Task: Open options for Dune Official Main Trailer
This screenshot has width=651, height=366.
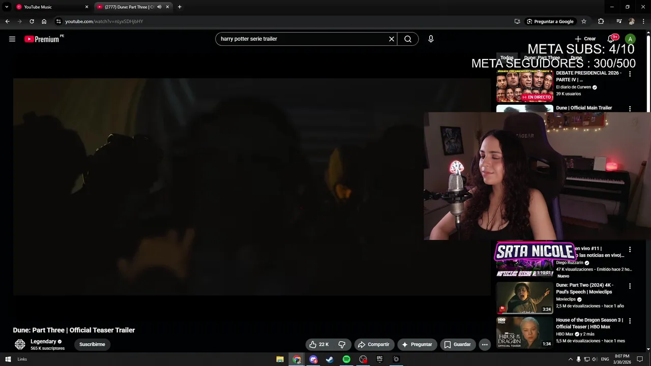Action: 630,109
